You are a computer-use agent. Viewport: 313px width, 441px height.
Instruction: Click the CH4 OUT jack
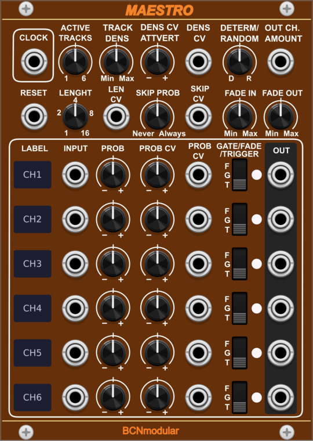(x=281, y=309)
